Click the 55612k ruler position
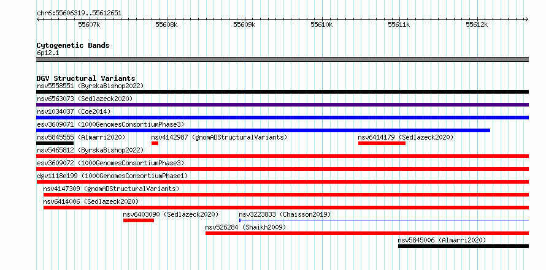 477,24
